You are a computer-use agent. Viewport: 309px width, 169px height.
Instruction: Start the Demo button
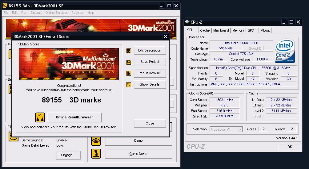138,140
